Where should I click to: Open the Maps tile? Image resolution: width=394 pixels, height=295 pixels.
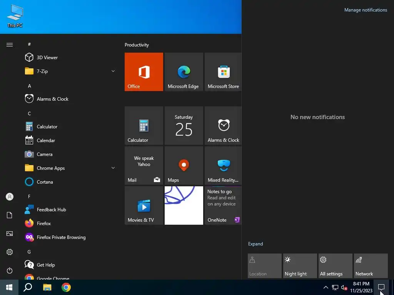184,166
